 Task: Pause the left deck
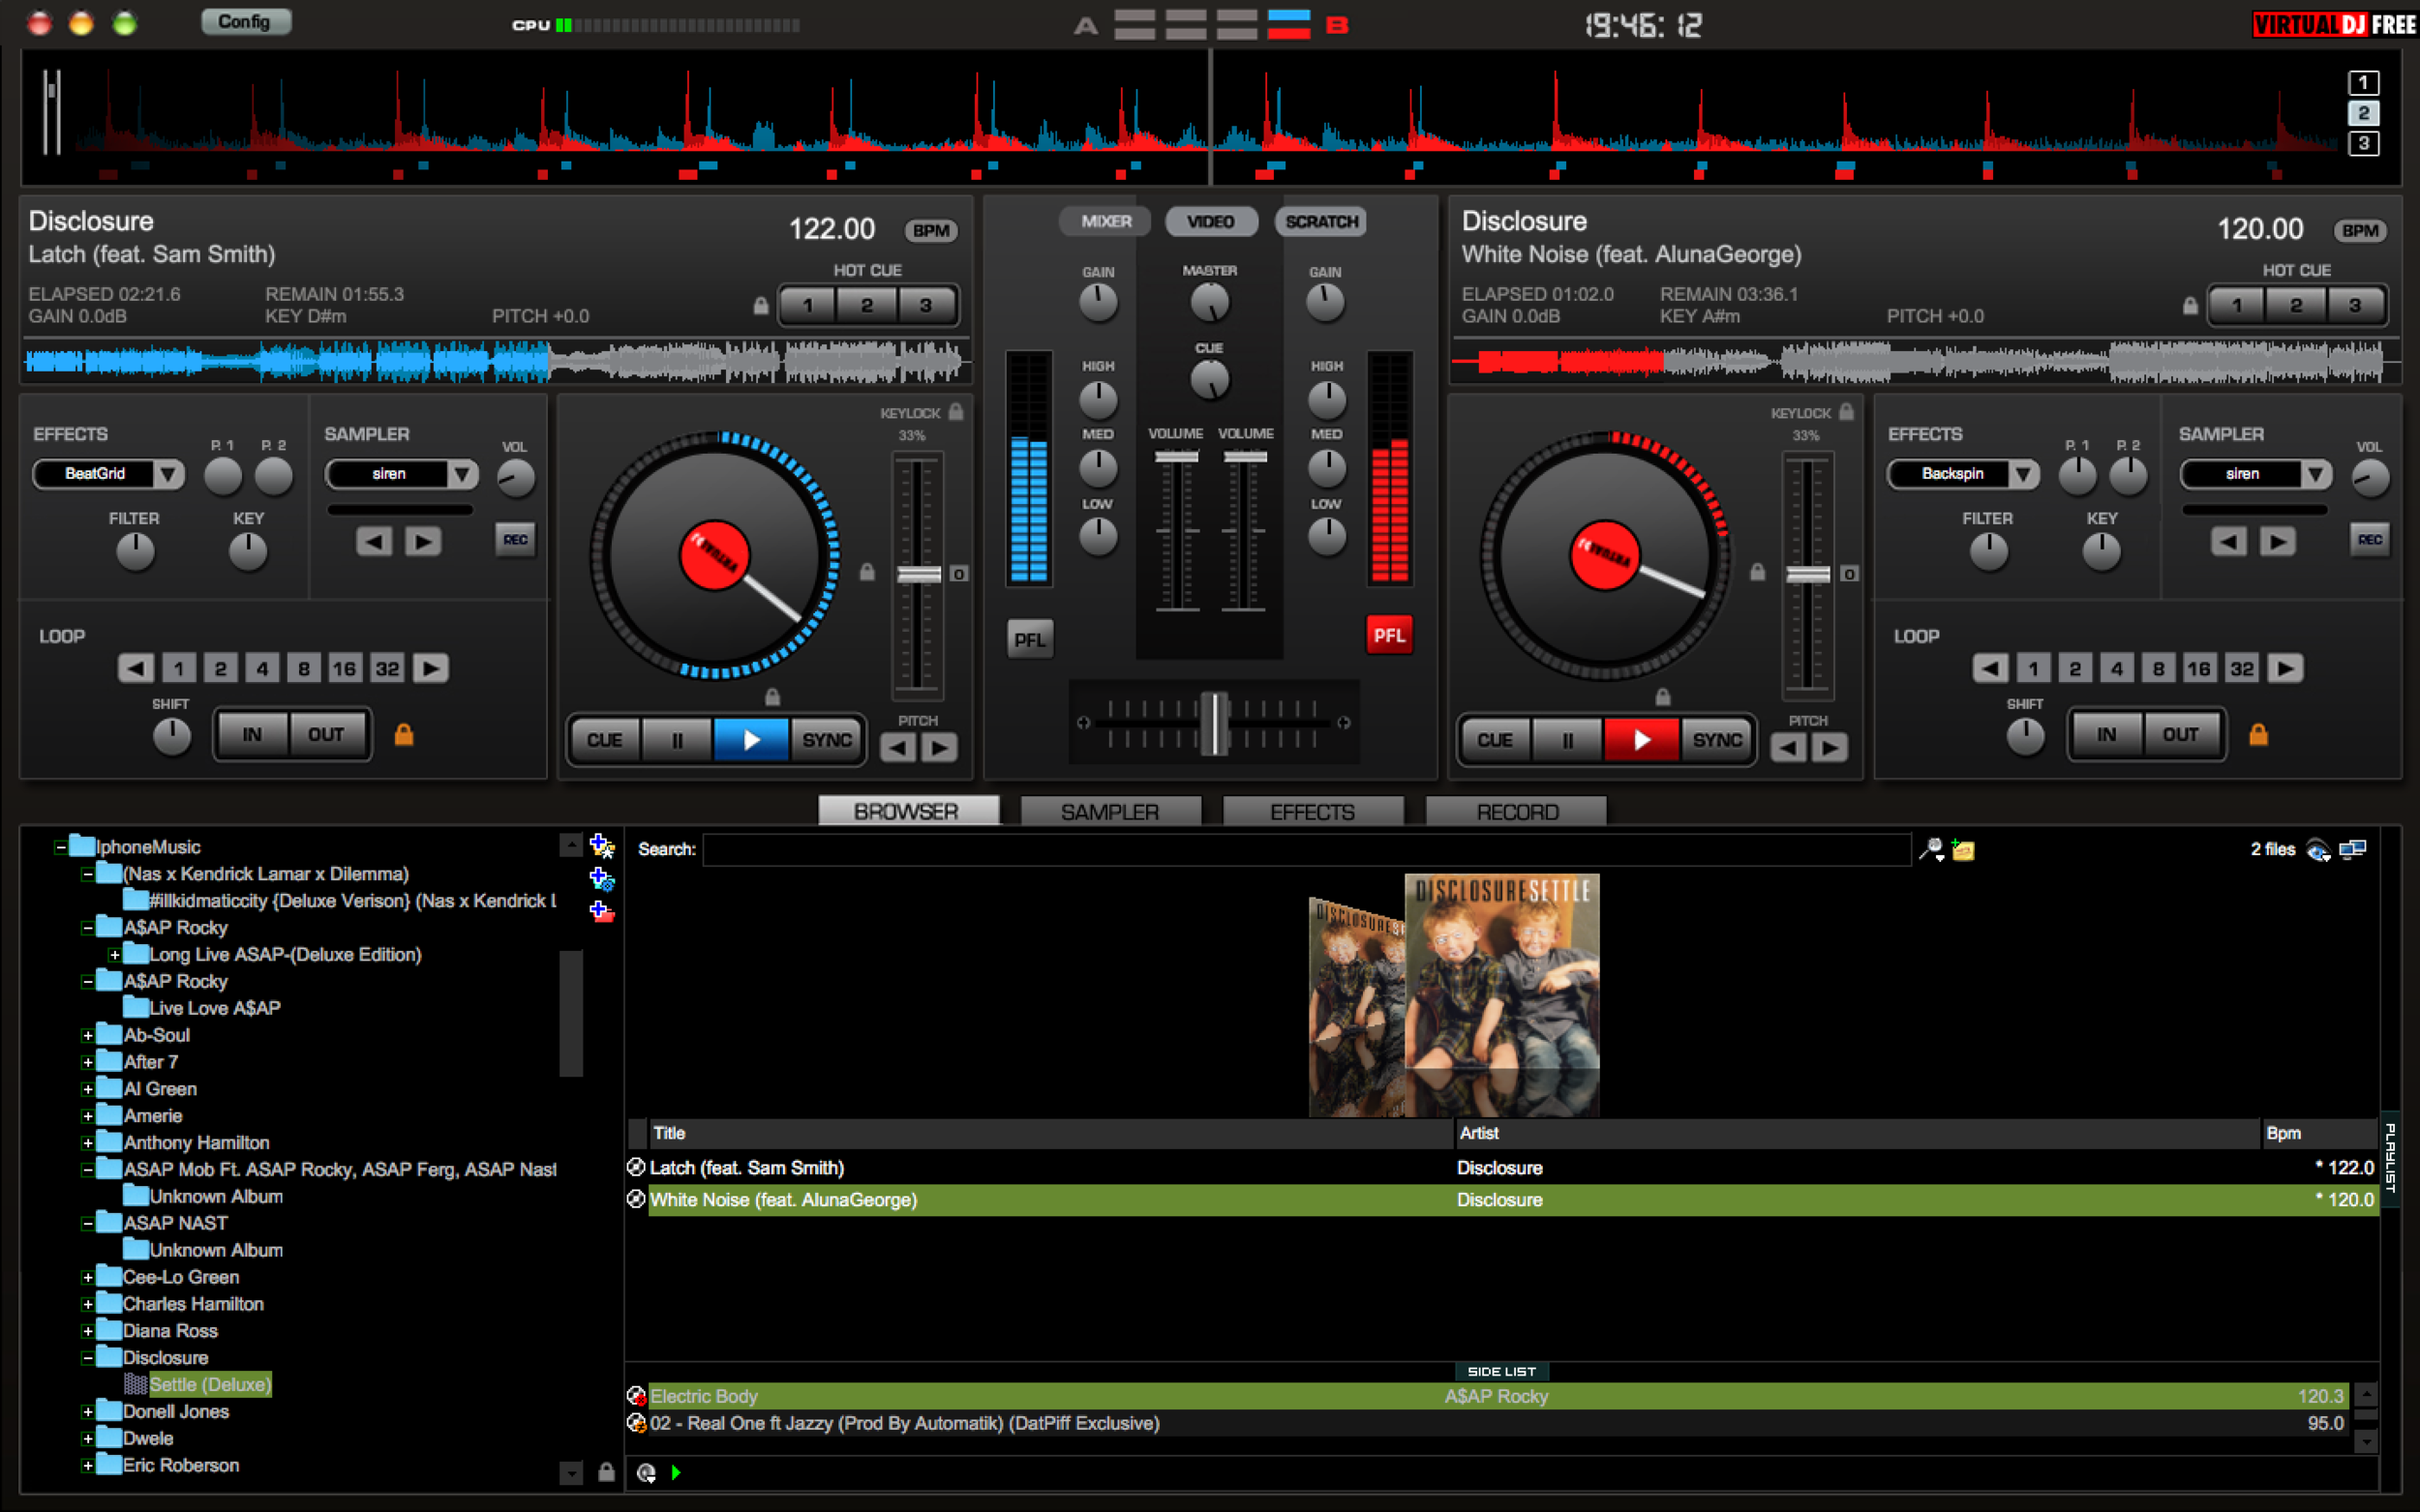click(678, 740)
